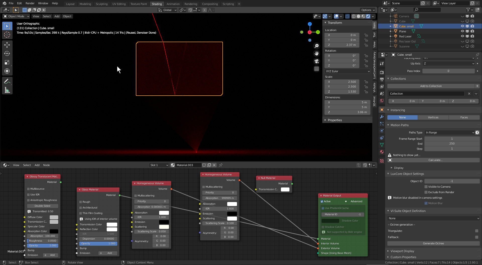Select the Annotate pencil tool
Screen dimensions: 482x265
tap(7, 81)
